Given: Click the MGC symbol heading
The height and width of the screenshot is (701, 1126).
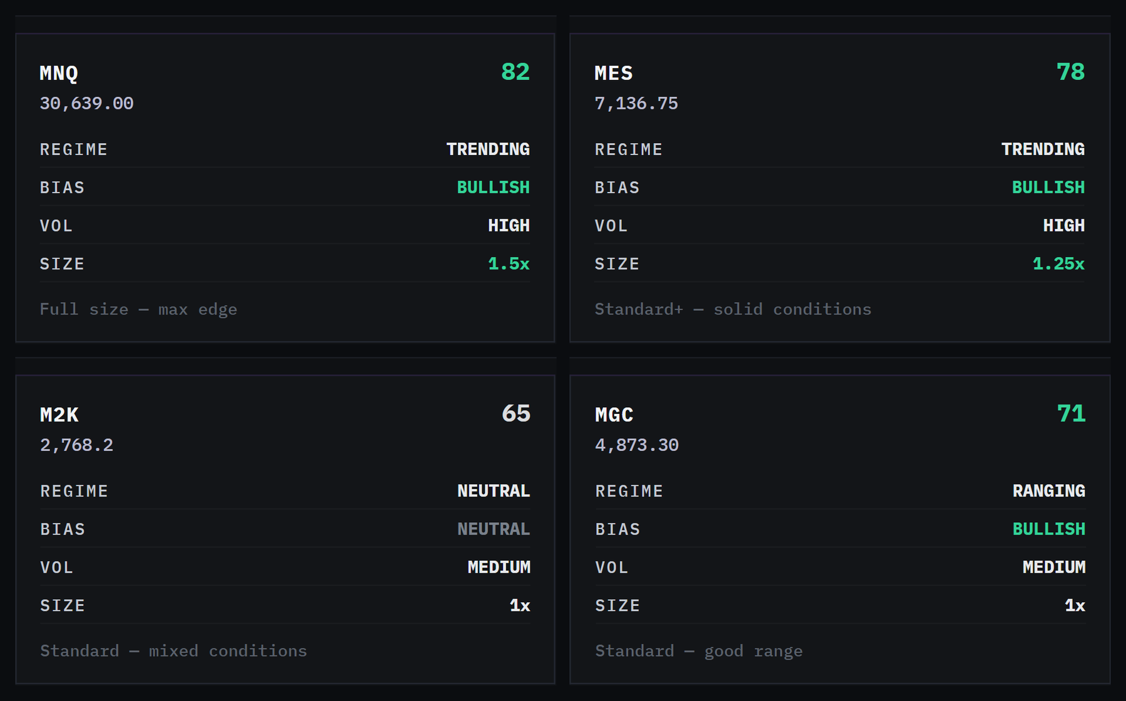Looking at the screenshot, I should tap(614, 415).
